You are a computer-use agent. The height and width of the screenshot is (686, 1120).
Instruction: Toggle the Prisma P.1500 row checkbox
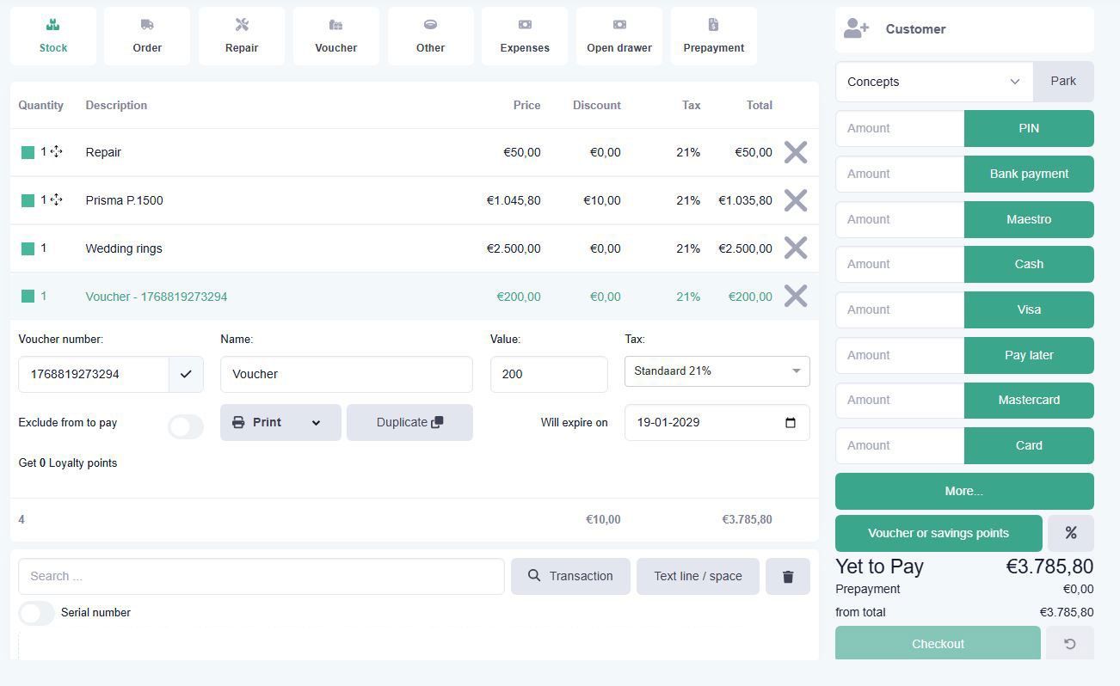pyautogui.click(x=28, y=200)
